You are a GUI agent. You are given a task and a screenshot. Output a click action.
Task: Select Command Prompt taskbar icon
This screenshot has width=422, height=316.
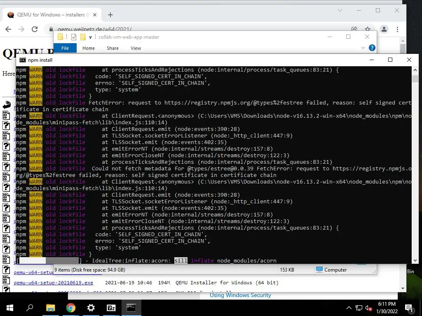click(x=131, y=308)
